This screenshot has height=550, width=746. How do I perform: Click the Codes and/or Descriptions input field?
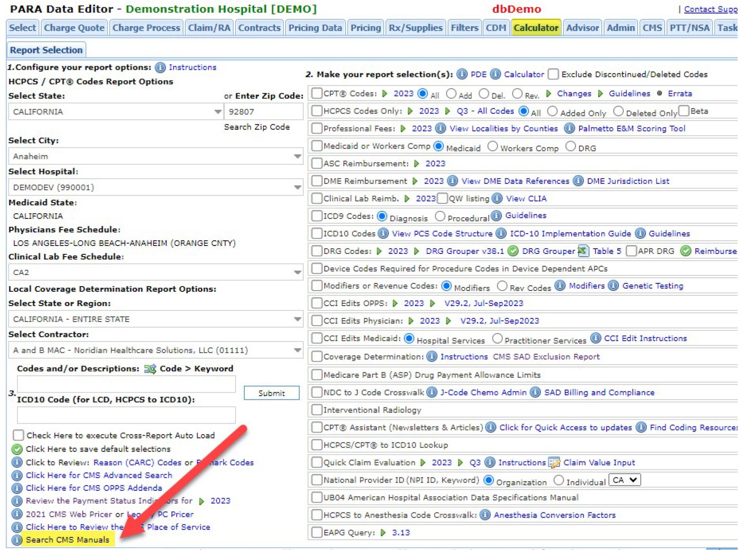[x=126, y=384]
